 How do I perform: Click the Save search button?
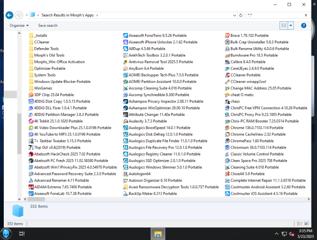pos(48,25)
